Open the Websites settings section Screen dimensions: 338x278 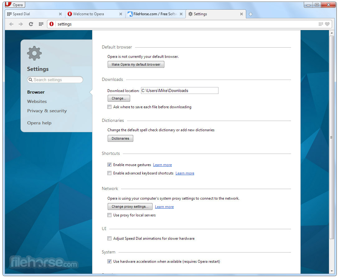click(37, 101)
